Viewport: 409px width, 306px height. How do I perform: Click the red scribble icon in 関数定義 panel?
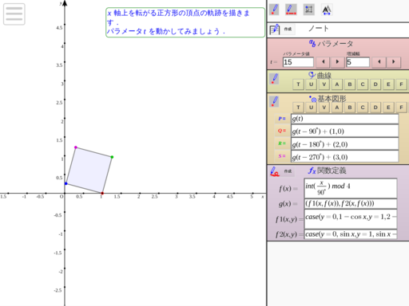275,171
